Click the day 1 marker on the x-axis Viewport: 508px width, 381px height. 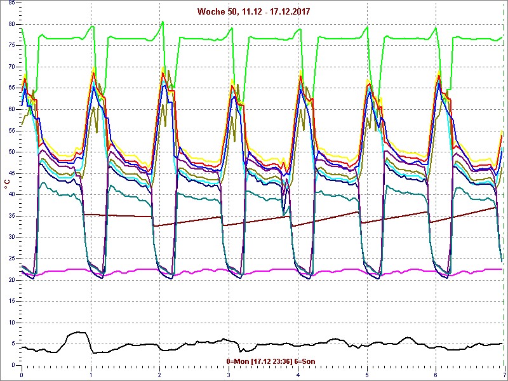tap(91, 375)
